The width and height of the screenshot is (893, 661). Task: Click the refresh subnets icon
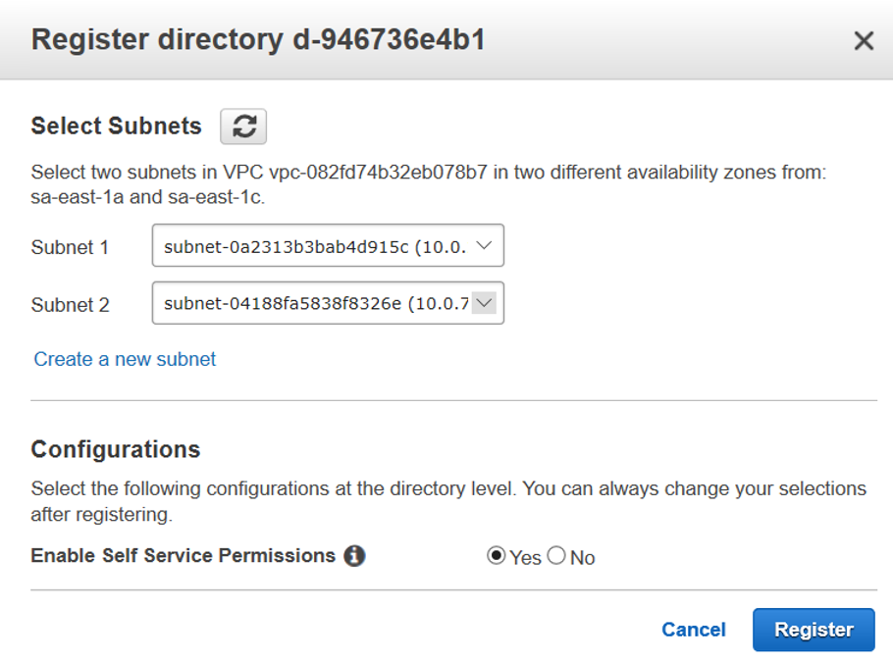click(243, 126)
